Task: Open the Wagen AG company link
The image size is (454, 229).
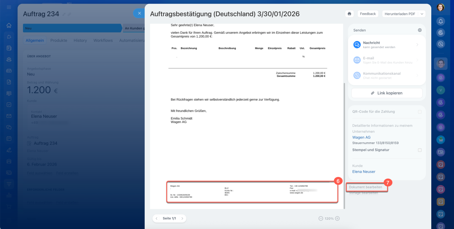Action: tap(361, 137)
